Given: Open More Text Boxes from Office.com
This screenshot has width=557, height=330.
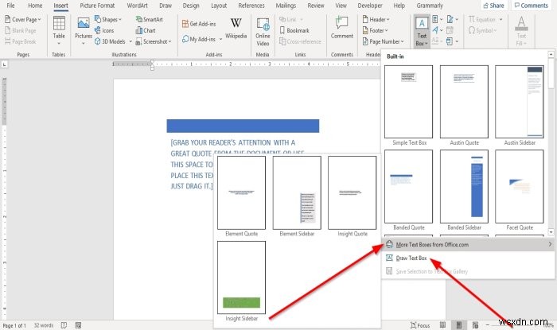Looking at the screenshot, I should click(468, 244).
